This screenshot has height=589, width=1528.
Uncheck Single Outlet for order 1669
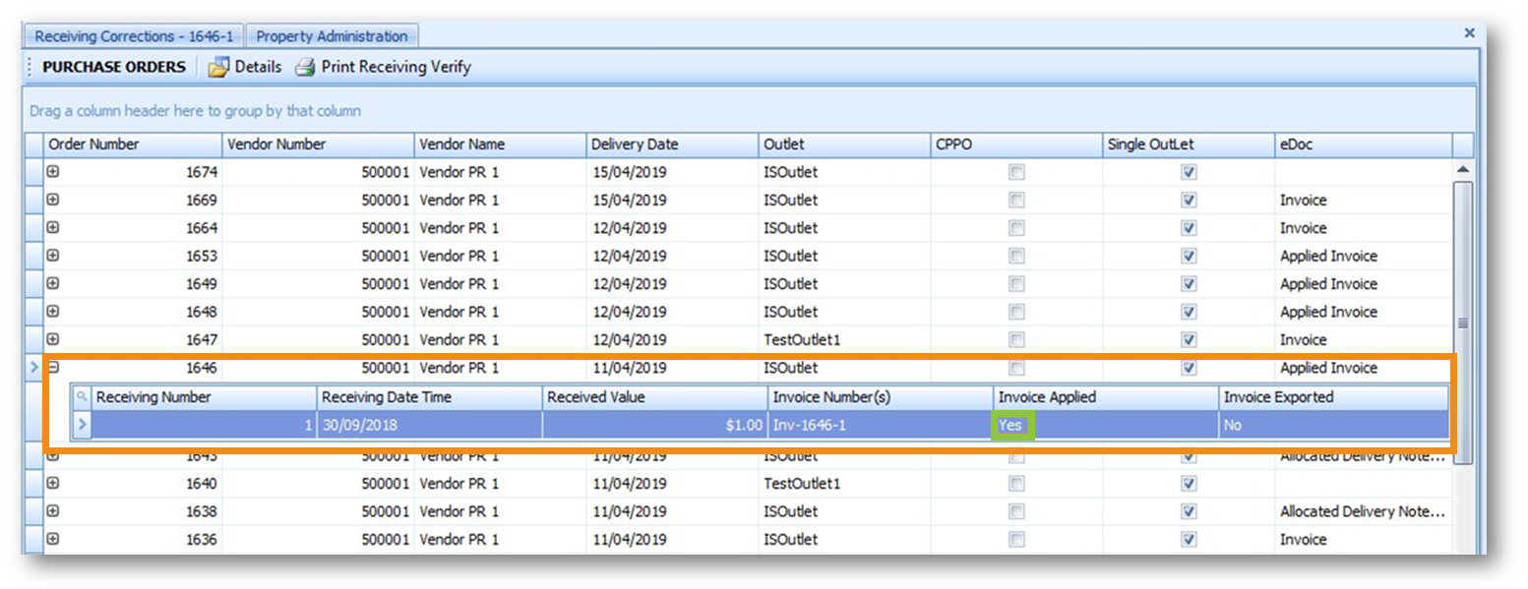pyautogui.click(x=1189, y=201)
